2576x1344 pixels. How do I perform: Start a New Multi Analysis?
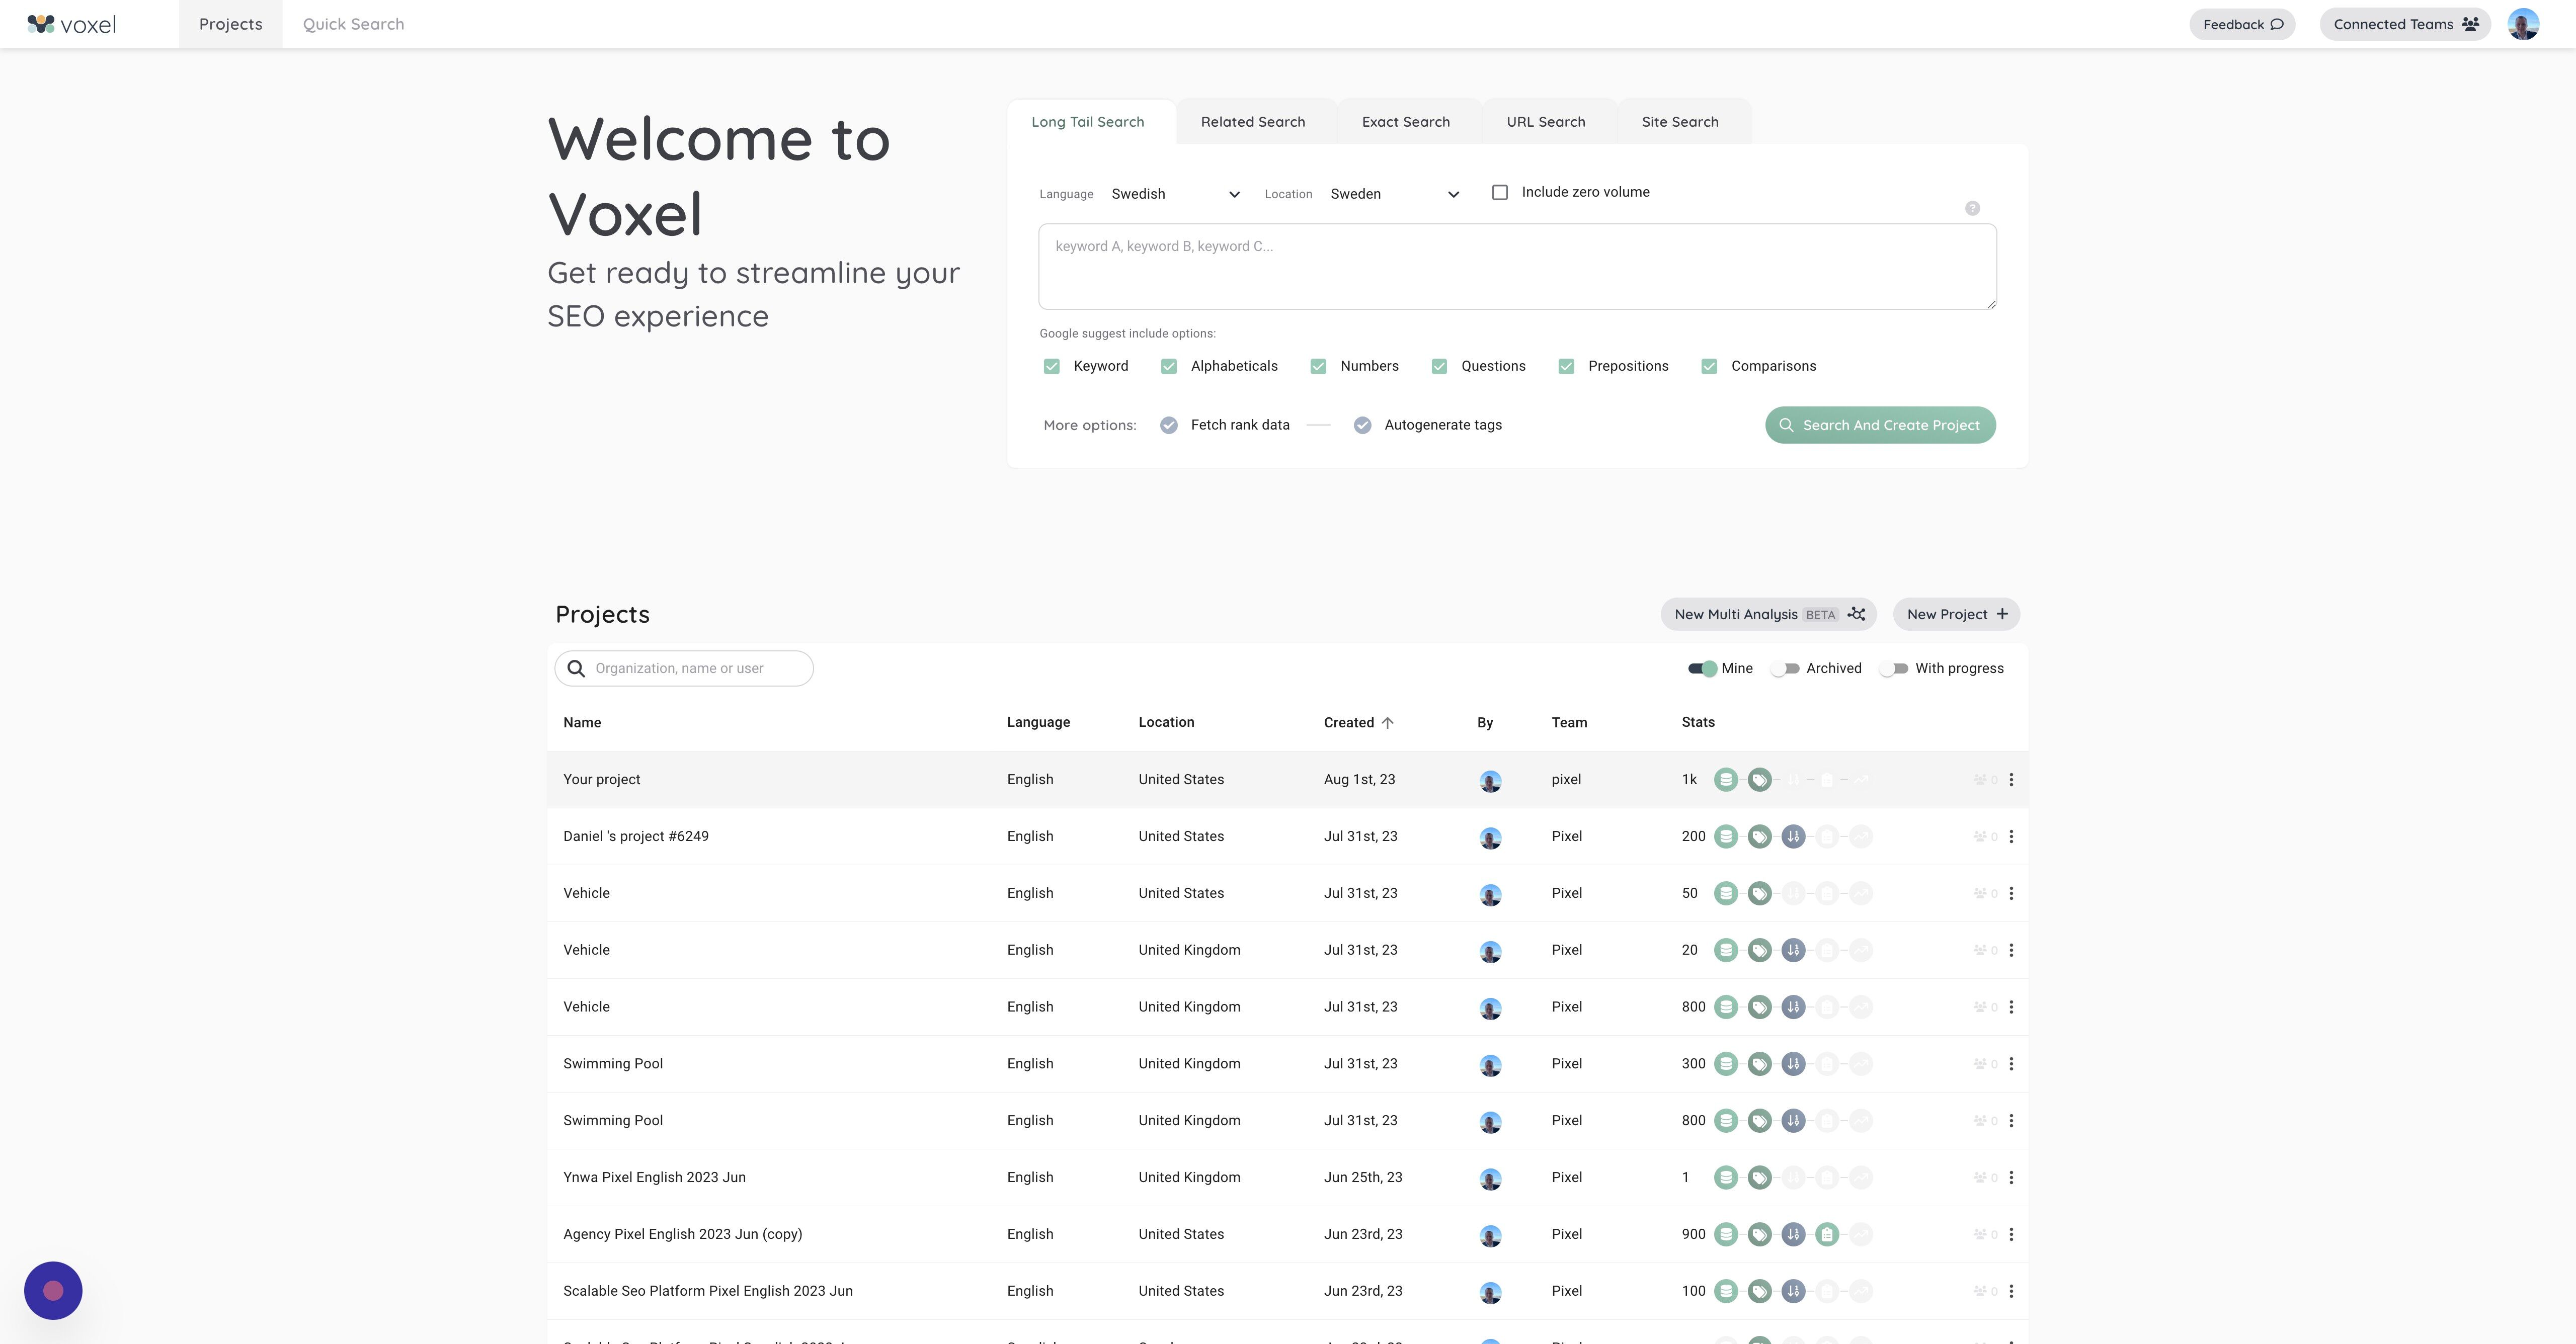(1768, 614)
